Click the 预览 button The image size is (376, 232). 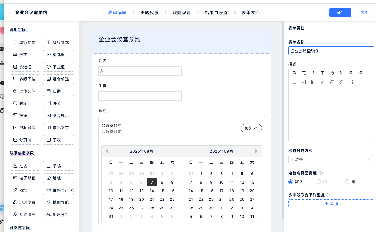tap(364, 12)
